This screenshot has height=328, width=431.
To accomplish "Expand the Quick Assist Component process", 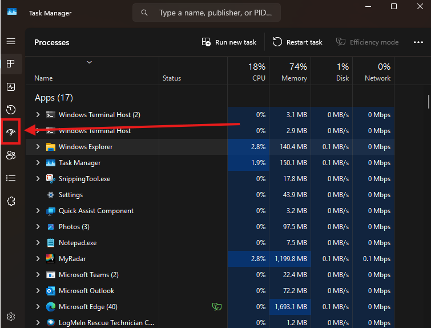I will click(x=38, y=211).
